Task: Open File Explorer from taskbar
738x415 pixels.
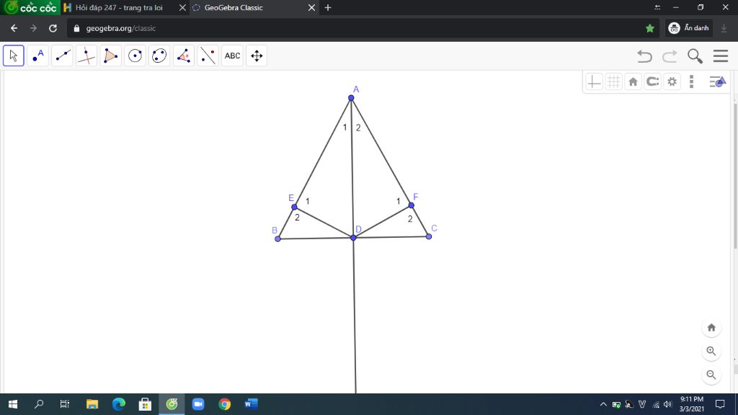Action: (92, 404)
